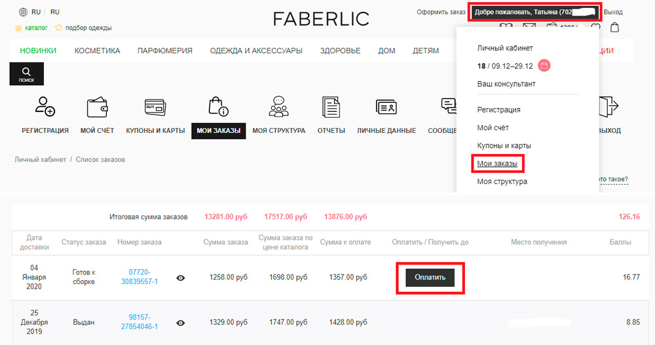Click the ЛИЧНЫЕ ДАННЫЕ label
This screenshot has height=345, width=655.
tap(386, 131)
